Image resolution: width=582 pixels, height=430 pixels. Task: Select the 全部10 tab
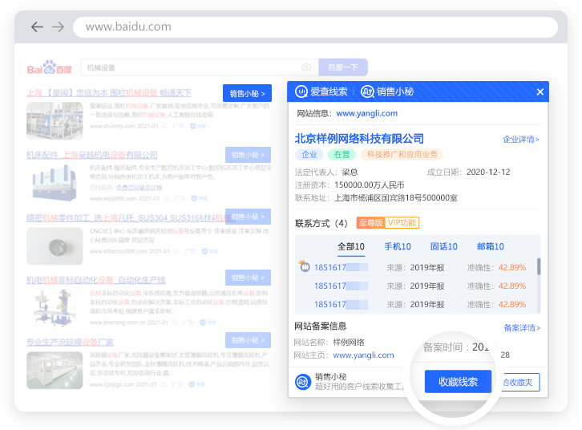coord(351,246)
